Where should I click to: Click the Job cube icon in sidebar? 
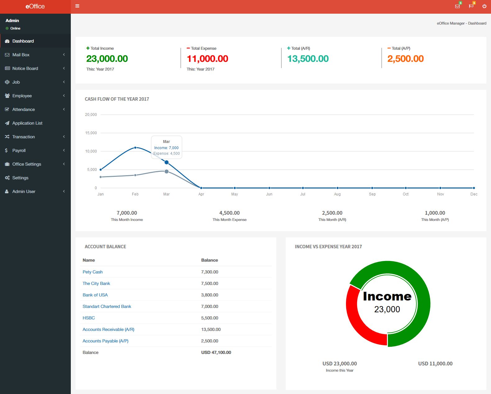pos(7,82)
